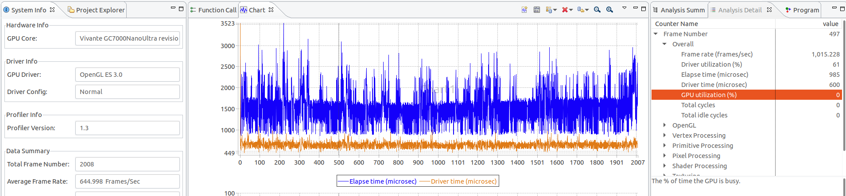Minimize the Chart panel
The width and height of the screenshot is (846, 196).
tap(635, 8)
